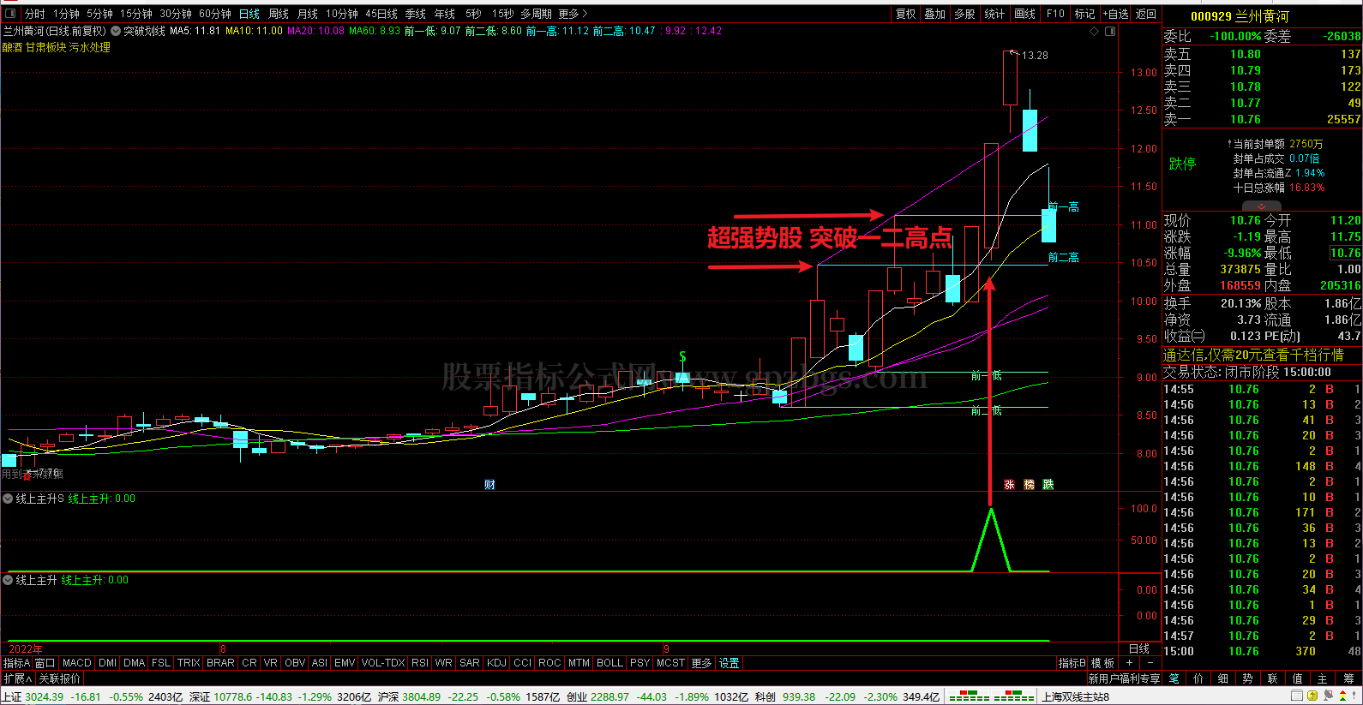Click the diamond icon above the chart
1363x705 pixels.
[x=1094, y=31]
